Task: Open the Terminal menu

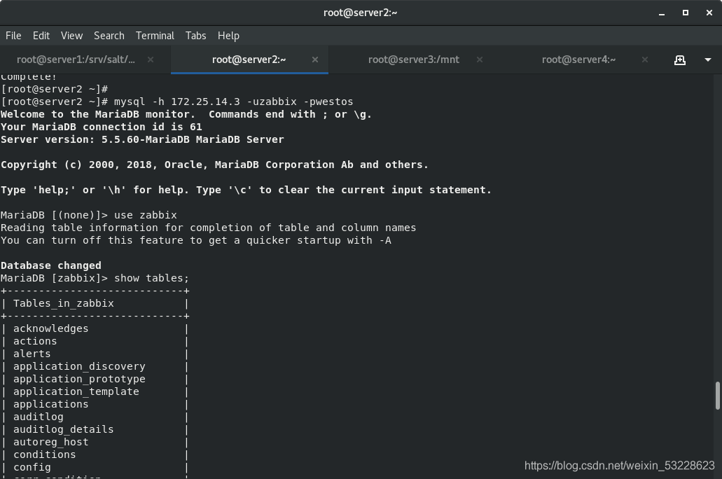Action: pyautogui.click(x=155, y=36)
